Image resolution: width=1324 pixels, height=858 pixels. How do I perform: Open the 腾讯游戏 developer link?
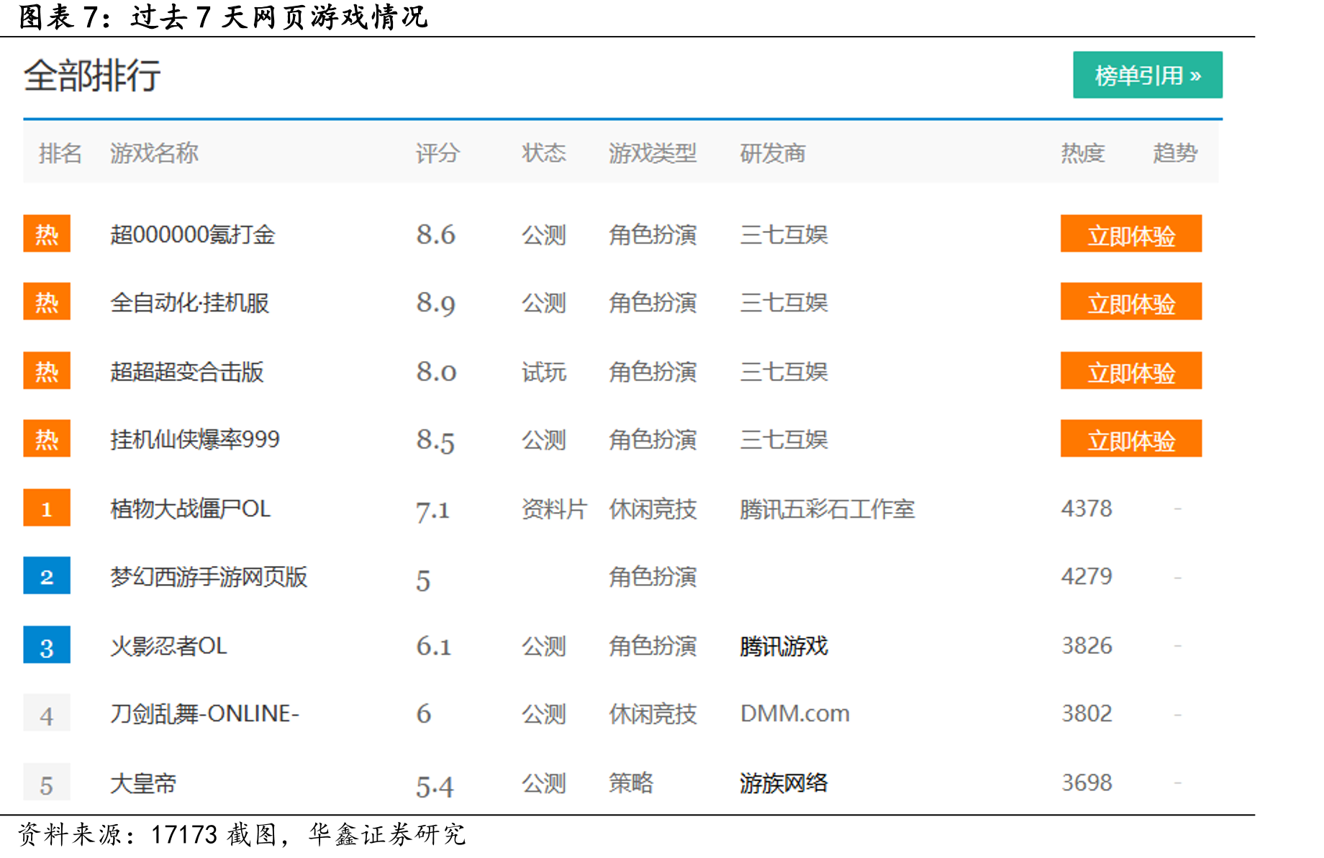tap(784, 646)
